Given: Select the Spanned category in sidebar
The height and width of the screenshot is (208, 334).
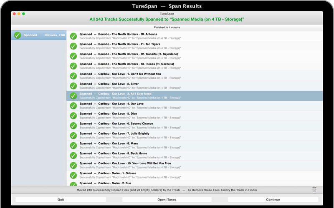Looking at the screenshot, I should [39, 35].
